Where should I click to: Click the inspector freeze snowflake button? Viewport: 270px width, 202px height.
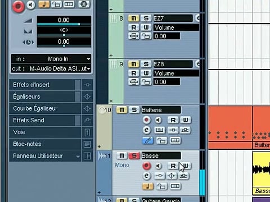click(84, 4)
